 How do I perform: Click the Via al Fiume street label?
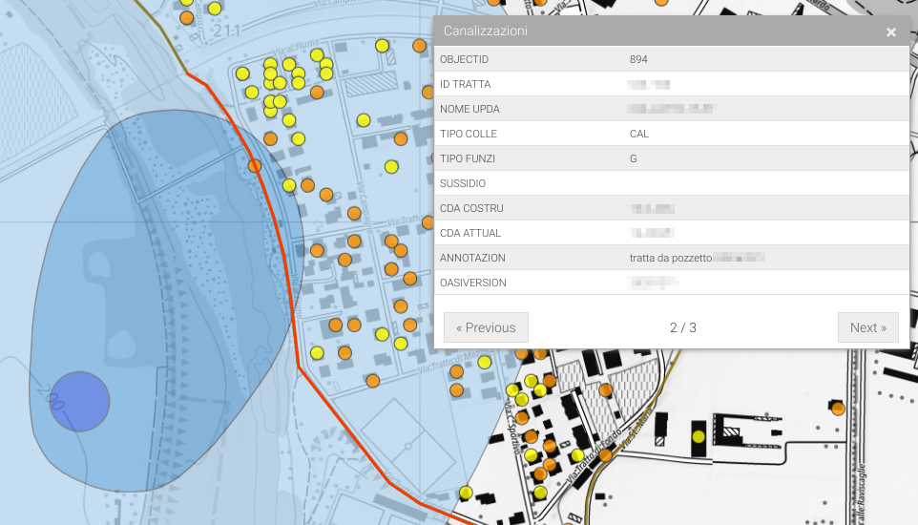[298, 46]
